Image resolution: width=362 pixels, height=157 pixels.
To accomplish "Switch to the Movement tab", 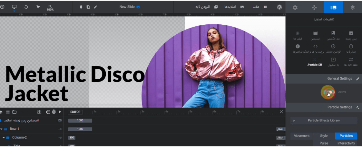I will click(301, 136).
